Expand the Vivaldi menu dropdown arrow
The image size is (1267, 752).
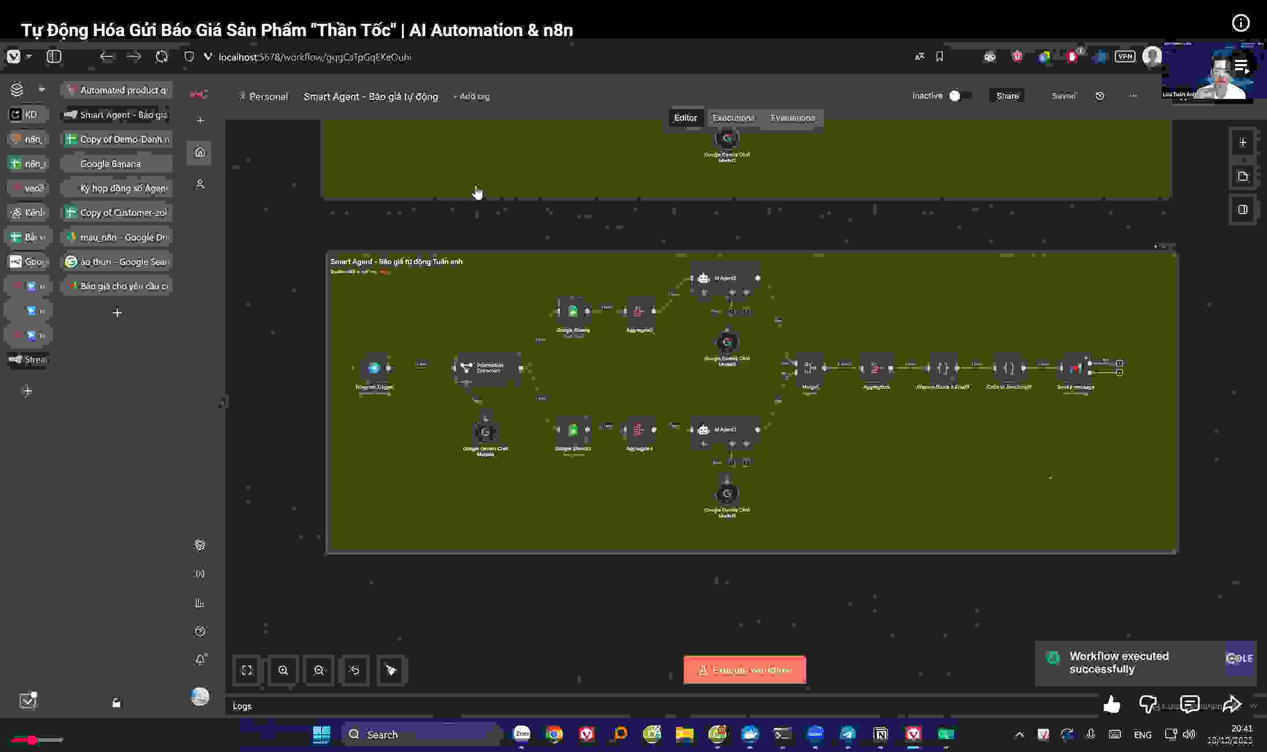click(29, 57)
